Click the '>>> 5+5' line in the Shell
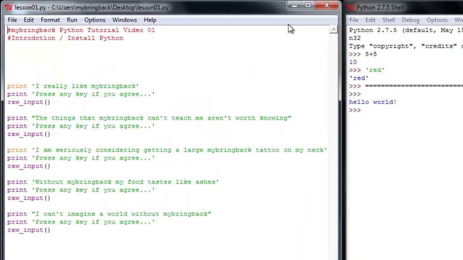This screenshot has width=463, height=260. point(363,54)
